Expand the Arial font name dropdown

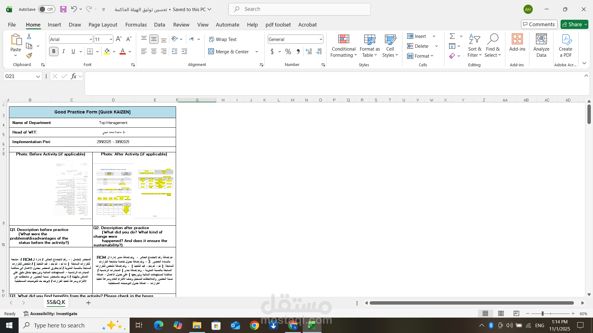click(90, 39)
